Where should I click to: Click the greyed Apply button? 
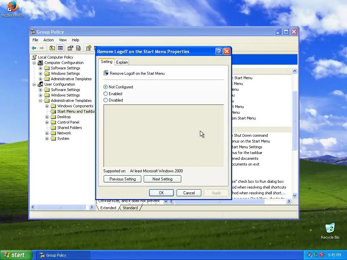[x=216, y=193]
